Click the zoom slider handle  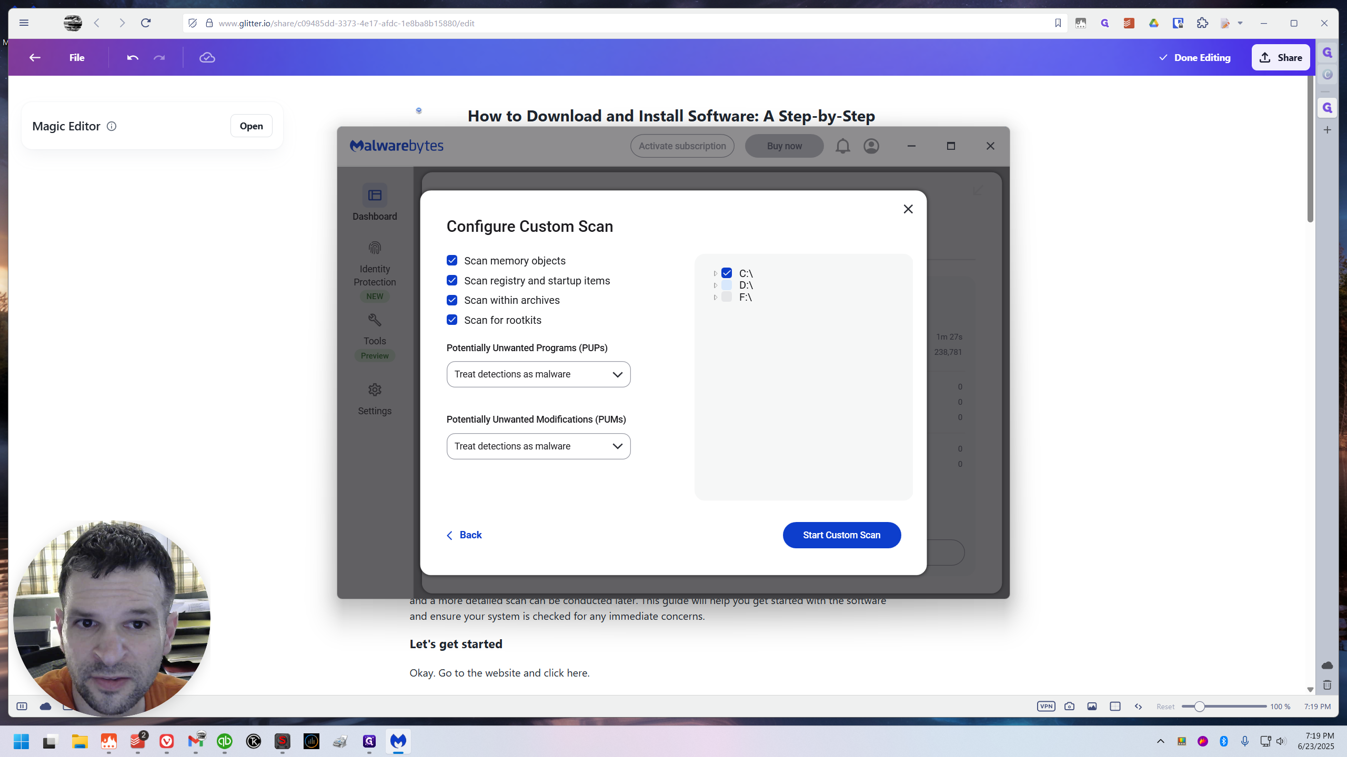tap(1199, 707)
